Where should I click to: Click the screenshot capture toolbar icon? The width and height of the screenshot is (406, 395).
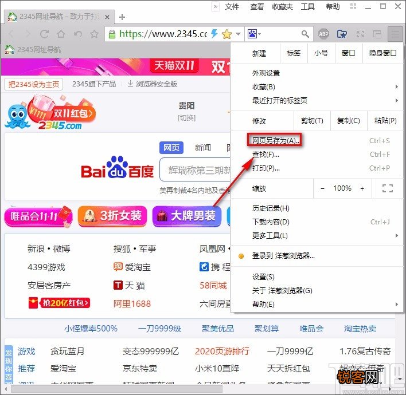360,34
